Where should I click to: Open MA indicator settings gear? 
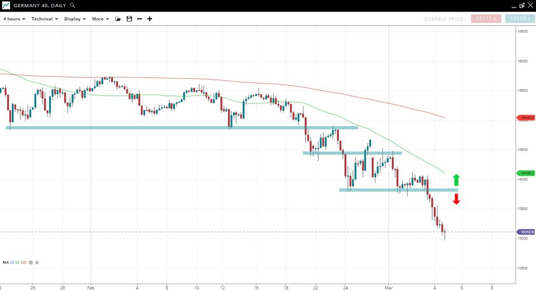coord(31,263)
